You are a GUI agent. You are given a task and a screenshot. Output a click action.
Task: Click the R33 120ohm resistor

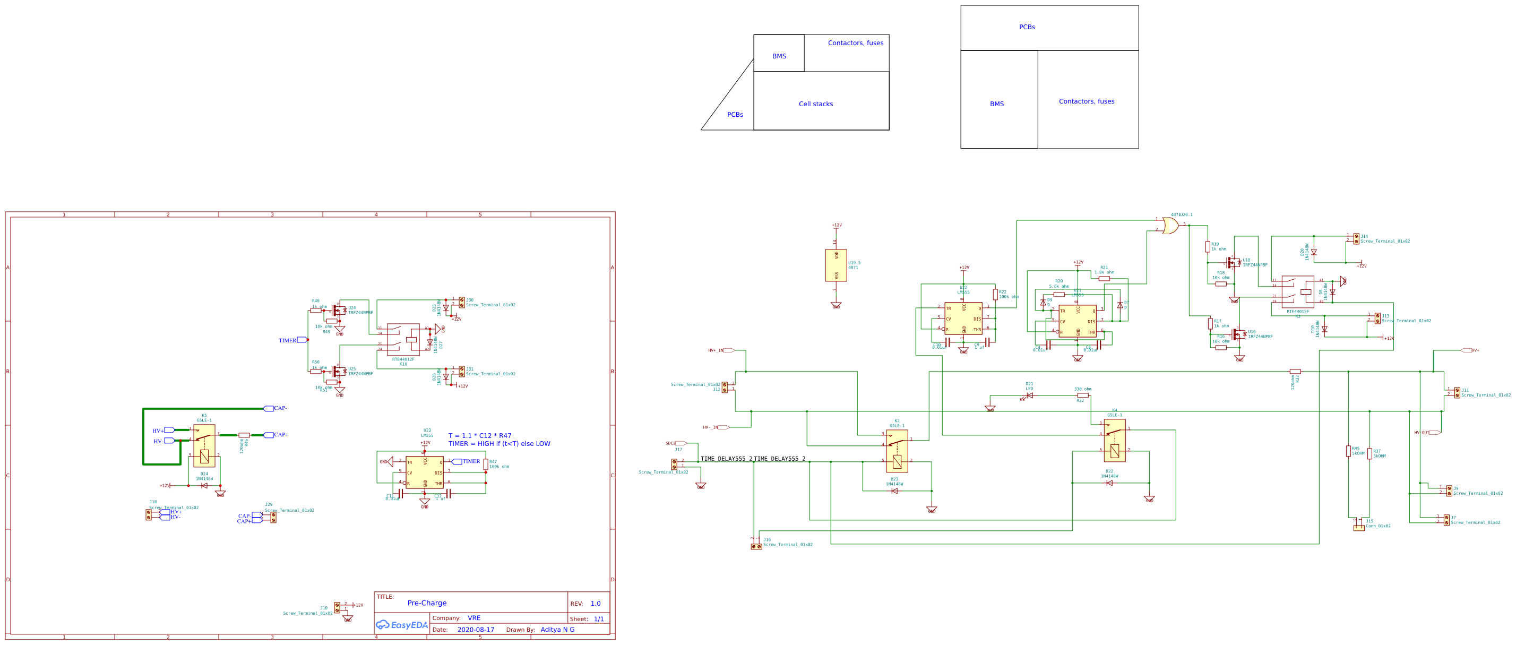coord(1295,372)
